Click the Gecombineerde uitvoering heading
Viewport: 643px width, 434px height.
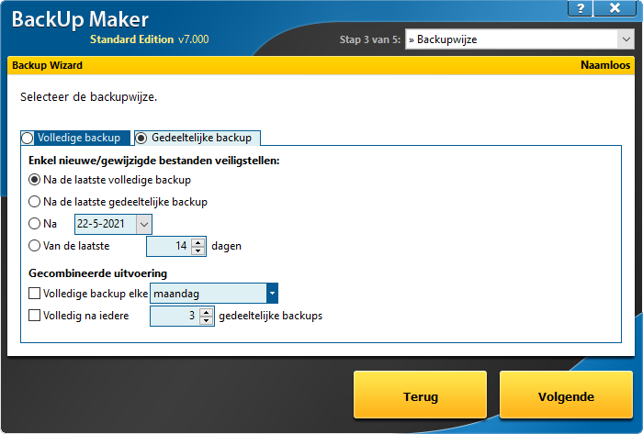pos(97,273)
